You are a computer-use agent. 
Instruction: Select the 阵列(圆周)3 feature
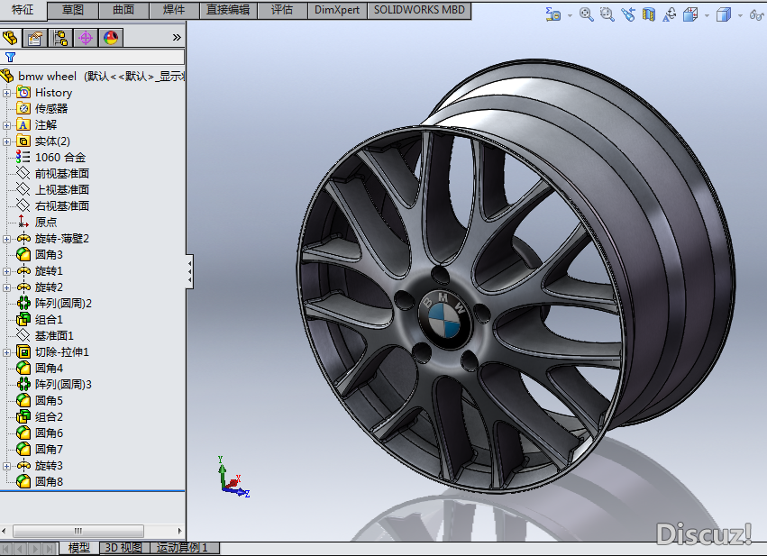click(63, 385)
